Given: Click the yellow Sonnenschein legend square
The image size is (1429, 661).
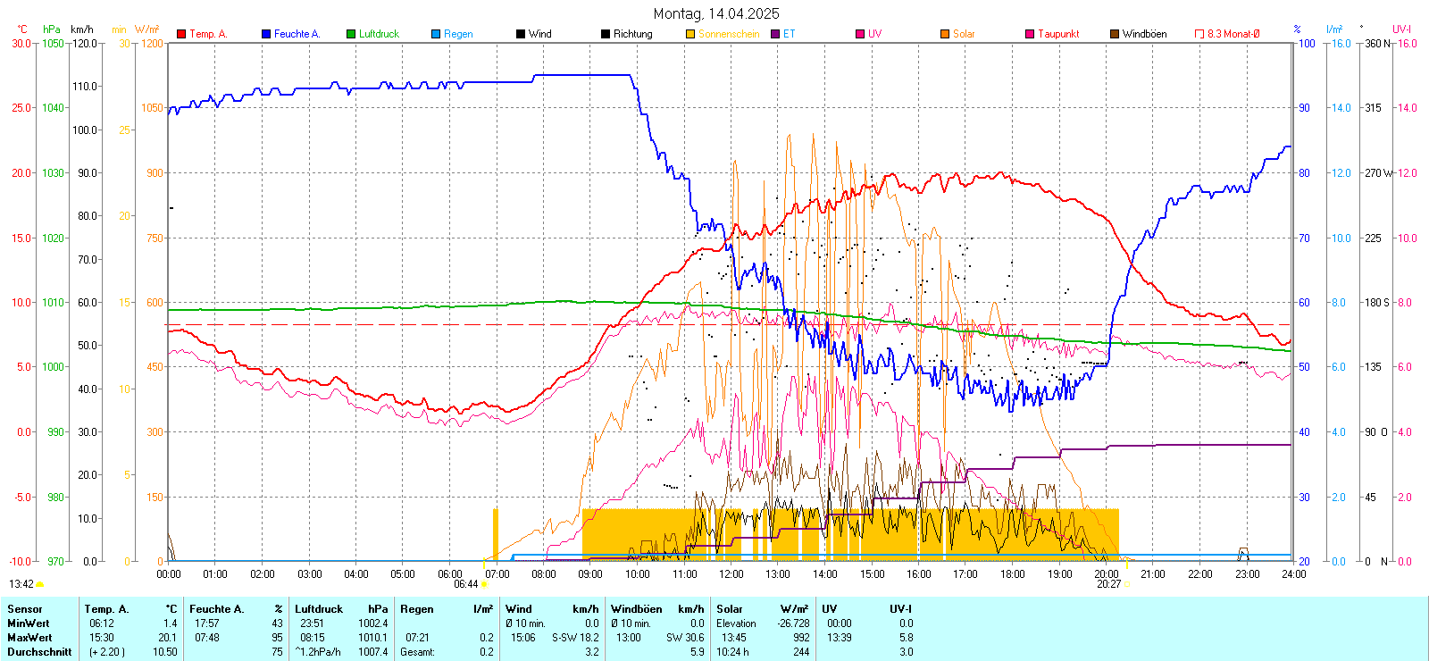Looking at the screenshot, I should tap(690, 34).
